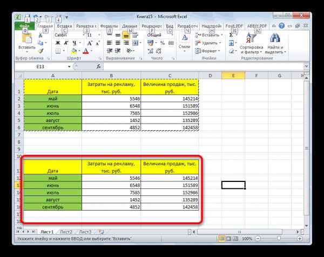Screen dimensions: 324x257
Task: Click the formula bar input field
Action: [204, 66]
